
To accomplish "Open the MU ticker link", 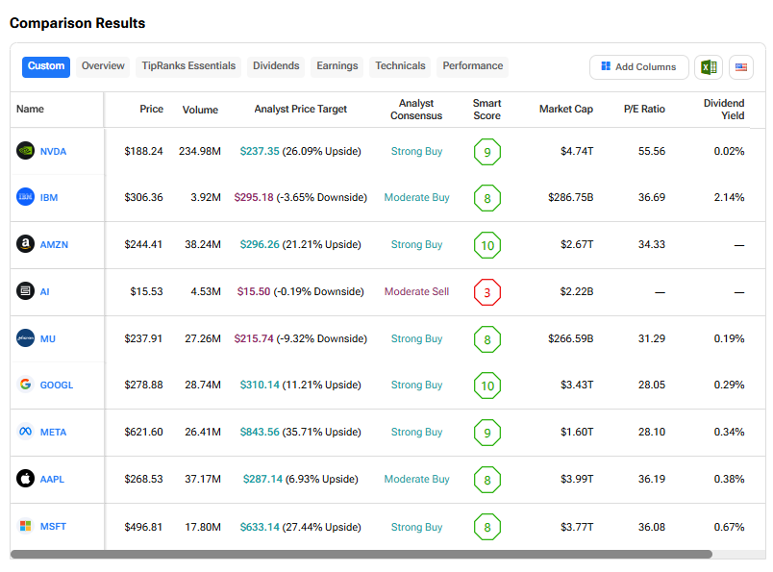I will [48, 338].
